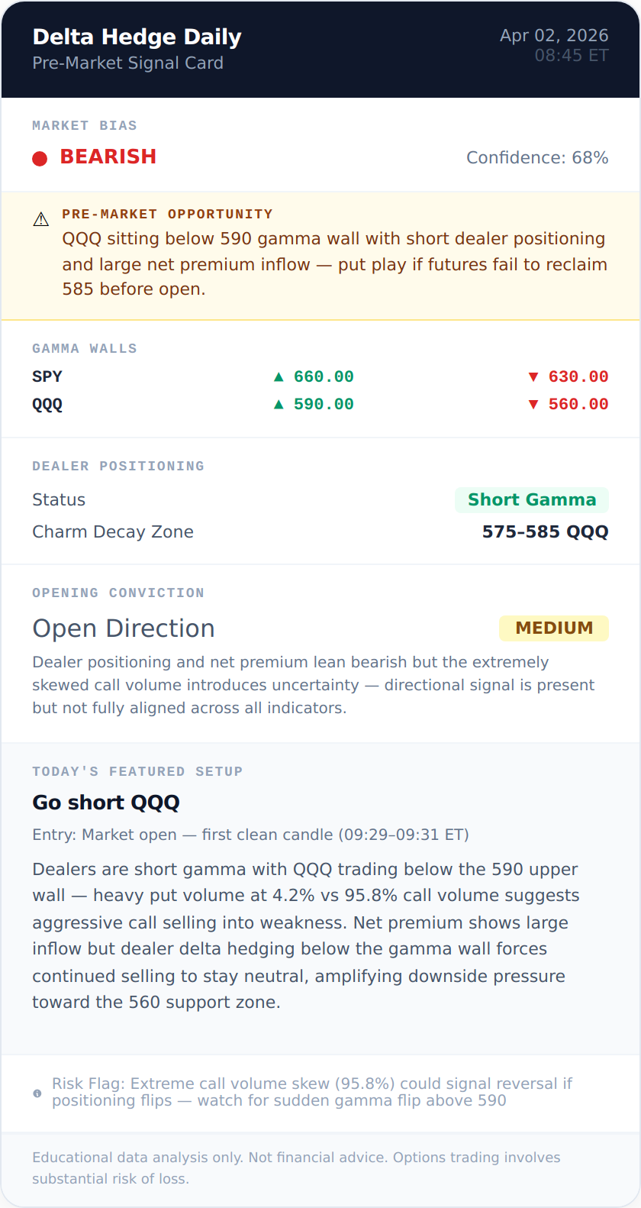Click the Pre-Market Opportunity heading
Image resolution: width=641 pixels, height=1208 pixels.
point(167,215)
